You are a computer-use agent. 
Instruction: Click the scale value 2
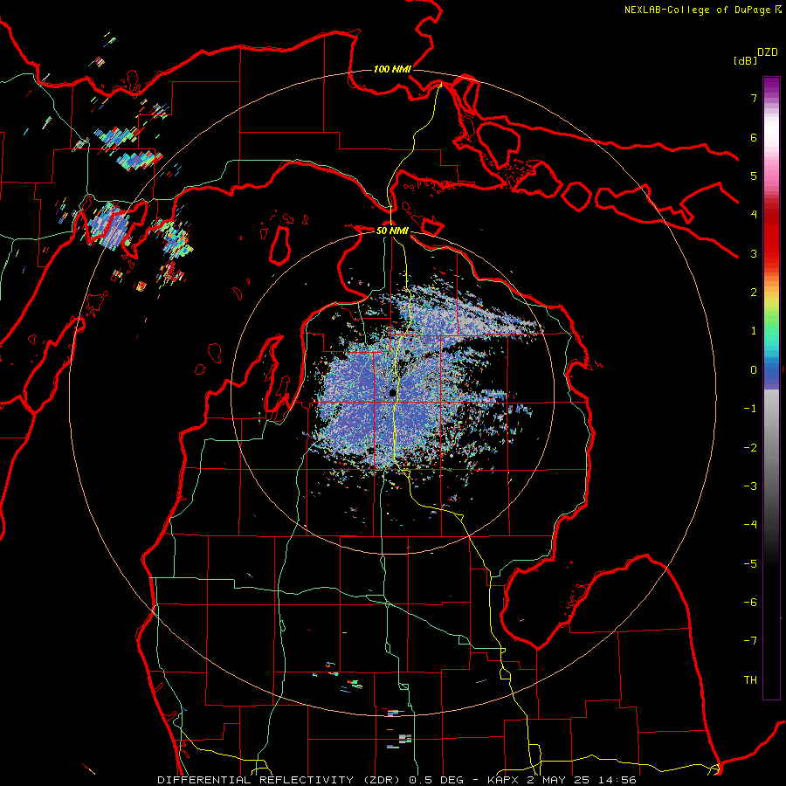pos(754,293)
